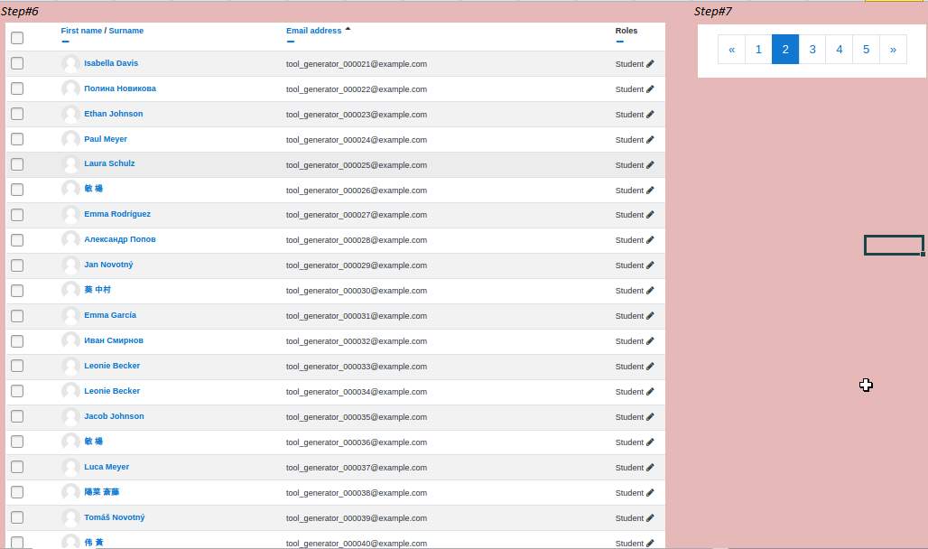Tick the select-all checkbox in table header
Screen dimensions: 928x549
(17, 38)
